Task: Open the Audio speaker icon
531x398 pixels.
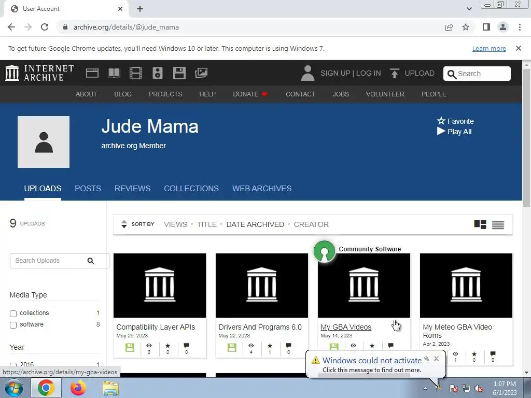Action: click(158, 73)
